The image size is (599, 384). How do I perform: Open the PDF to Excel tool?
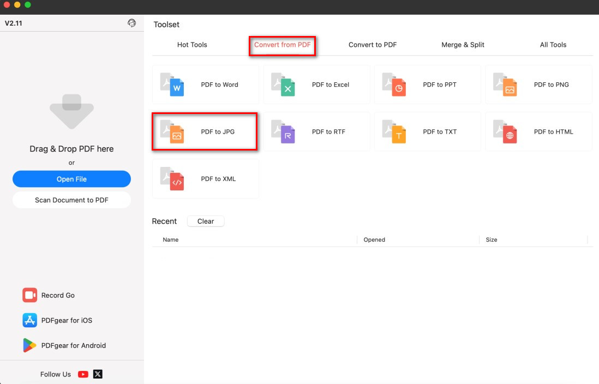316,84
